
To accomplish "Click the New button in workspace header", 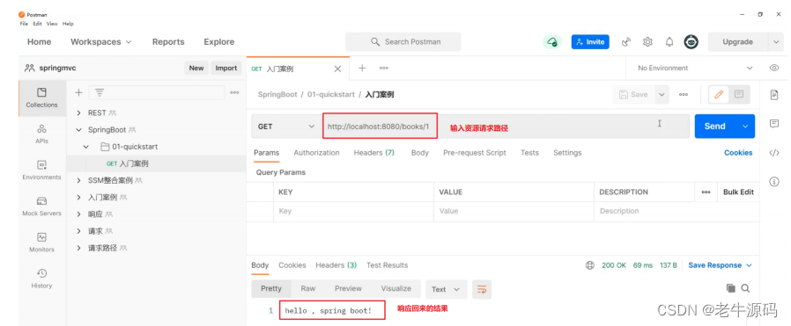I will (196, 68).
